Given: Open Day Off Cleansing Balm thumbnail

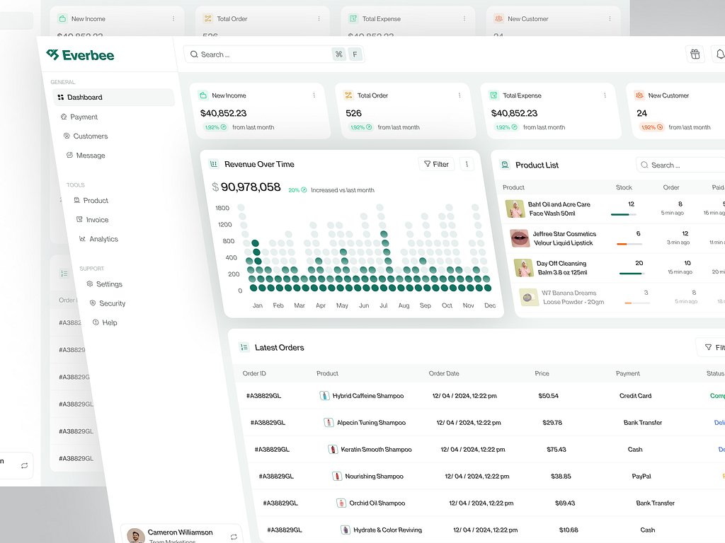Looking at the screenshot, I should (523, 268).
